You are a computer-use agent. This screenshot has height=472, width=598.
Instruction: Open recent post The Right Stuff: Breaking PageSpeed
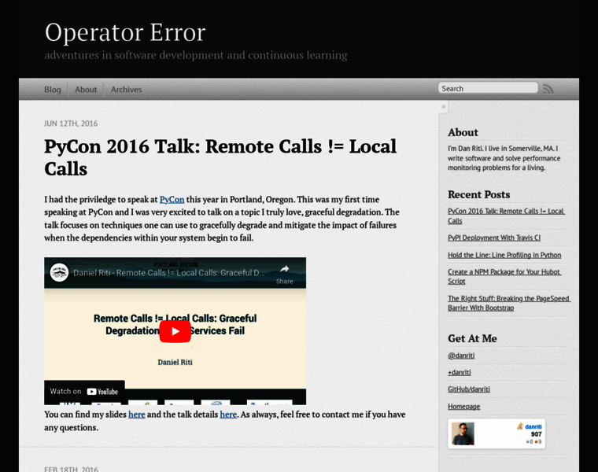click(508, 303)
